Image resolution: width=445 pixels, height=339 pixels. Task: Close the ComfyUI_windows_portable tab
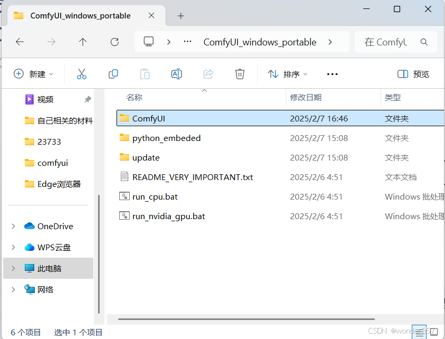click(x=151, y=15)
